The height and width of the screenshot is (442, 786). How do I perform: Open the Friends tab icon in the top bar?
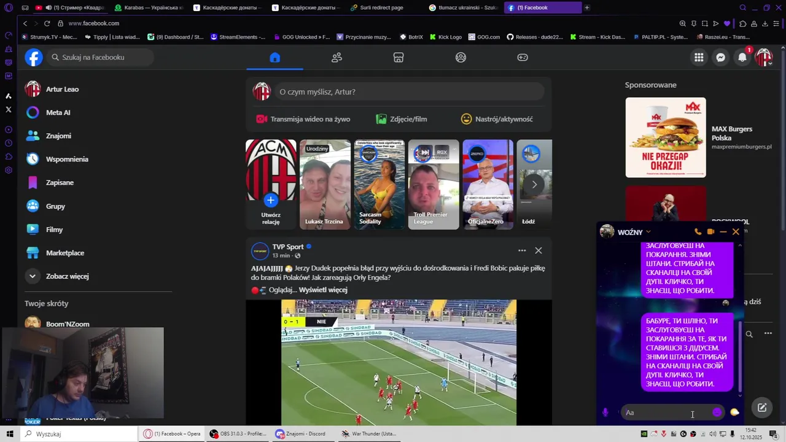coord(337,57)
